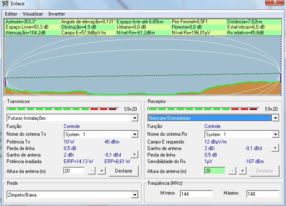The width and height of the screenshot is (286, 206).
Task: Click transmitter antenna gain plus button
Action: (x=134, y=154)
